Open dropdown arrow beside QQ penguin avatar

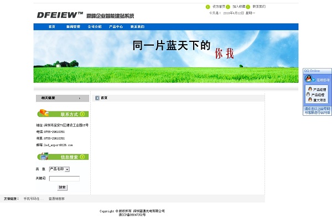314,80
